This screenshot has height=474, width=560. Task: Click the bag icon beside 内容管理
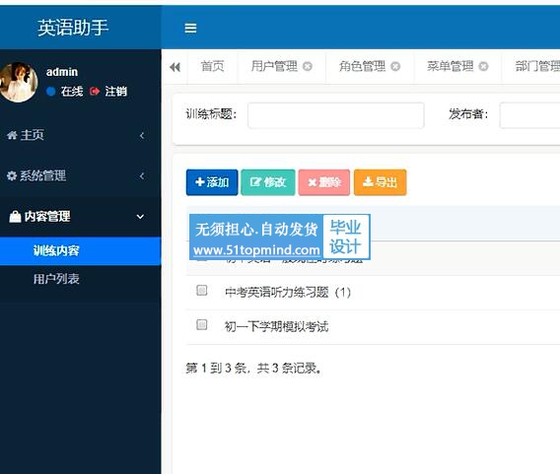tap(15, 216)
